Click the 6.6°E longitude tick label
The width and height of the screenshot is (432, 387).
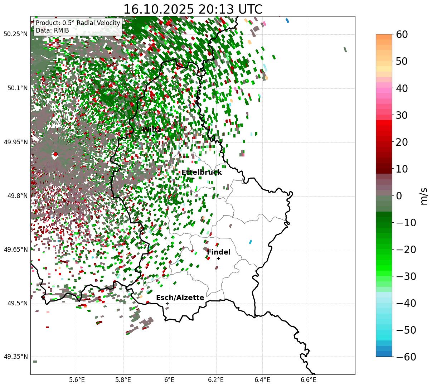point(309,380)
